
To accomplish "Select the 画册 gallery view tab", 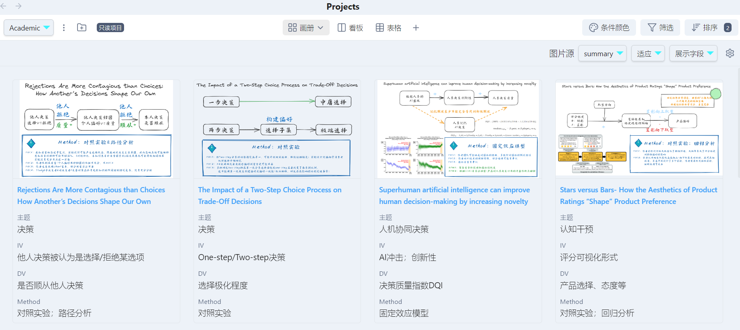I will tap(306, 28).
